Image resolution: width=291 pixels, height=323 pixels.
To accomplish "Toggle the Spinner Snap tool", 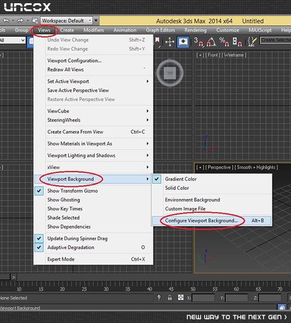I will click(x=237, y=41).
